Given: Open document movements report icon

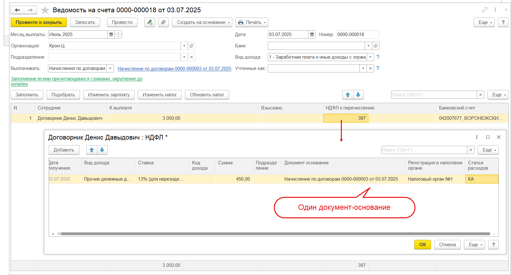Looking at the screenshot, I should coord(150,22).
